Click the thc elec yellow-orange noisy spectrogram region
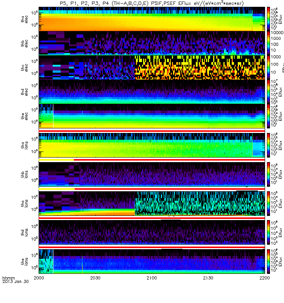Viewport: 284px width, 303px height. click(200, 67)
